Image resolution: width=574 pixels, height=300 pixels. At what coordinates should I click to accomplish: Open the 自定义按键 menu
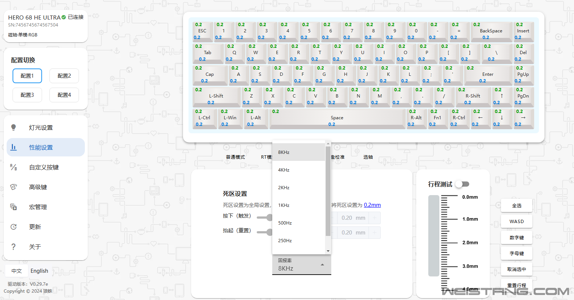click(x=46, y=167)
